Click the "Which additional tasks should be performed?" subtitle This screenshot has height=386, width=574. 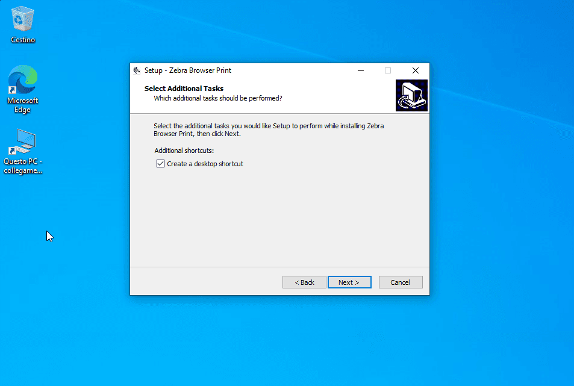pyautogui.click(x=217, y=98)
